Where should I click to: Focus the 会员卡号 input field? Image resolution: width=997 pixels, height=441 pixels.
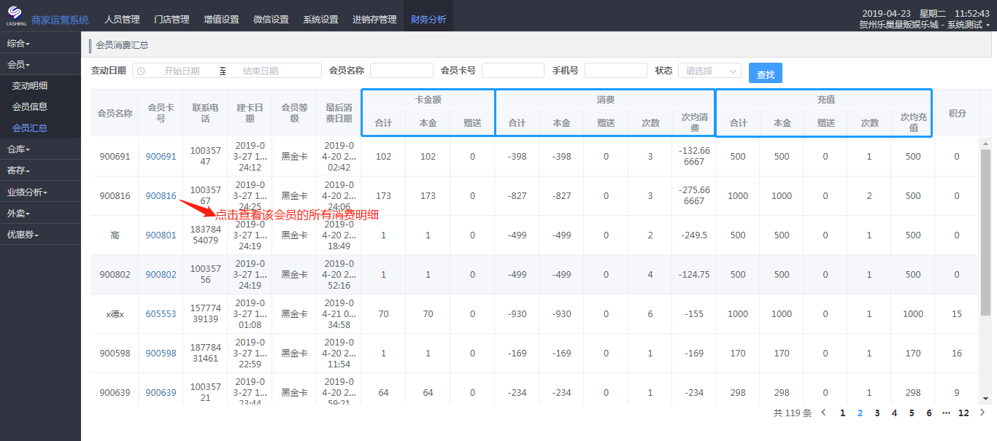point(513,71)
